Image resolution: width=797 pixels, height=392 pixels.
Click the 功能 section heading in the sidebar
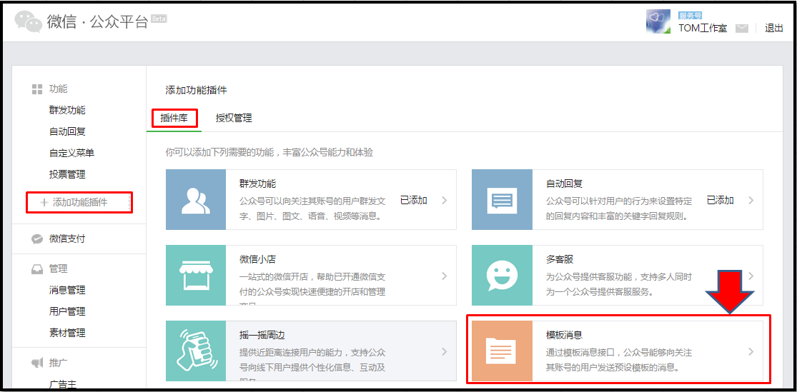pyautogui.click(x=58, y=89)
